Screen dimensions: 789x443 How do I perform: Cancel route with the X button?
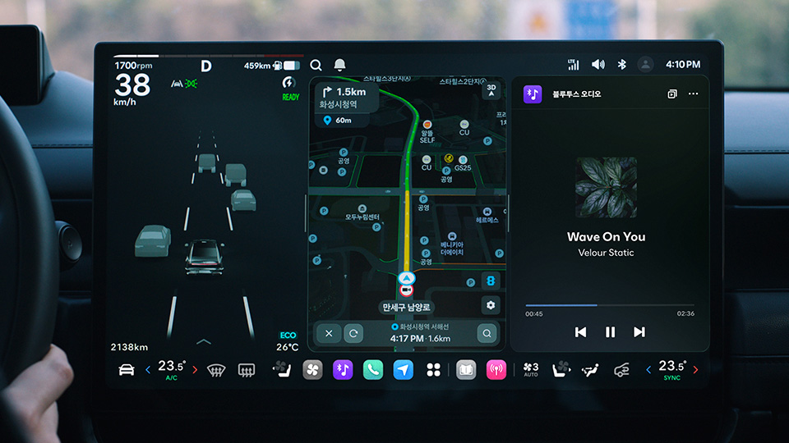pos(329,334)
